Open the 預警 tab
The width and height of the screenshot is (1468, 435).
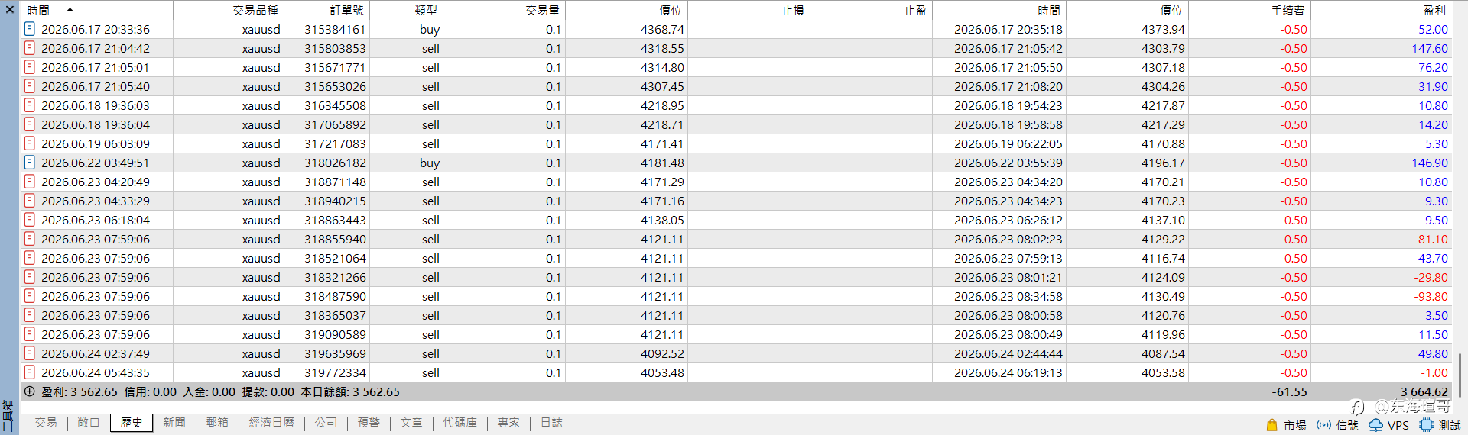[369, 423]
